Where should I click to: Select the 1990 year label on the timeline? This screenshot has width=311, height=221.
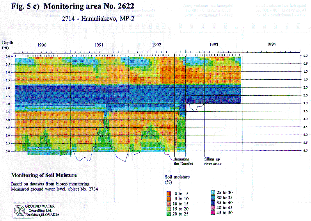click(x=42, y=45)
